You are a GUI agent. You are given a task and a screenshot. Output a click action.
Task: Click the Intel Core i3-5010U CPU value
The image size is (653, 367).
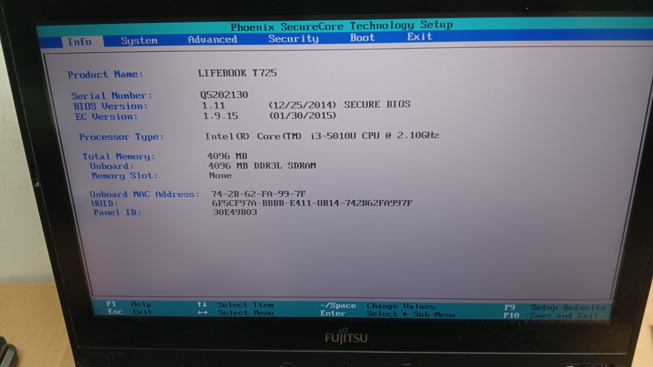(x=322, y=136)
